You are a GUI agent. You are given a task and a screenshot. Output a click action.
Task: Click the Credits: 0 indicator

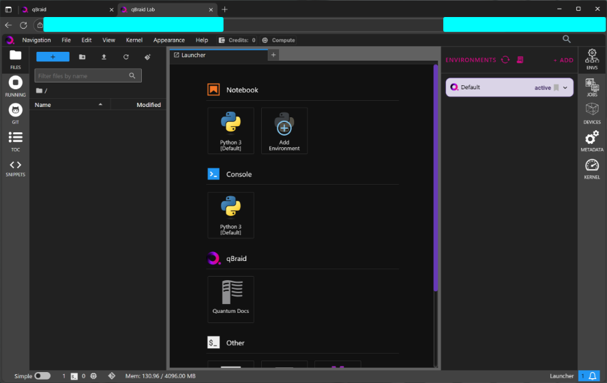click(237, 40)
